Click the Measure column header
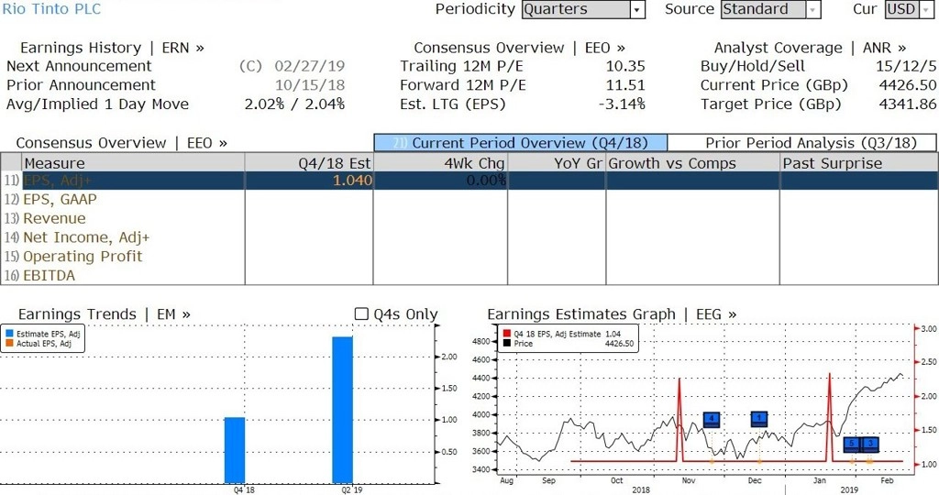The image size is (939, 495). tap(133, 163)
